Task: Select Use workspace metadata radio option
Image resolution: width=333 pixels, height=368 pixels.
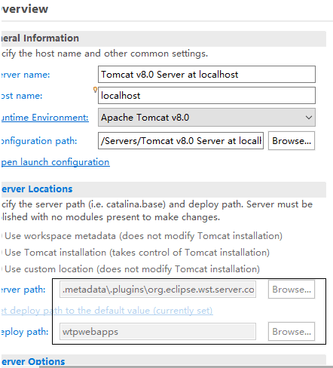Action: click(x=143, y=236)
